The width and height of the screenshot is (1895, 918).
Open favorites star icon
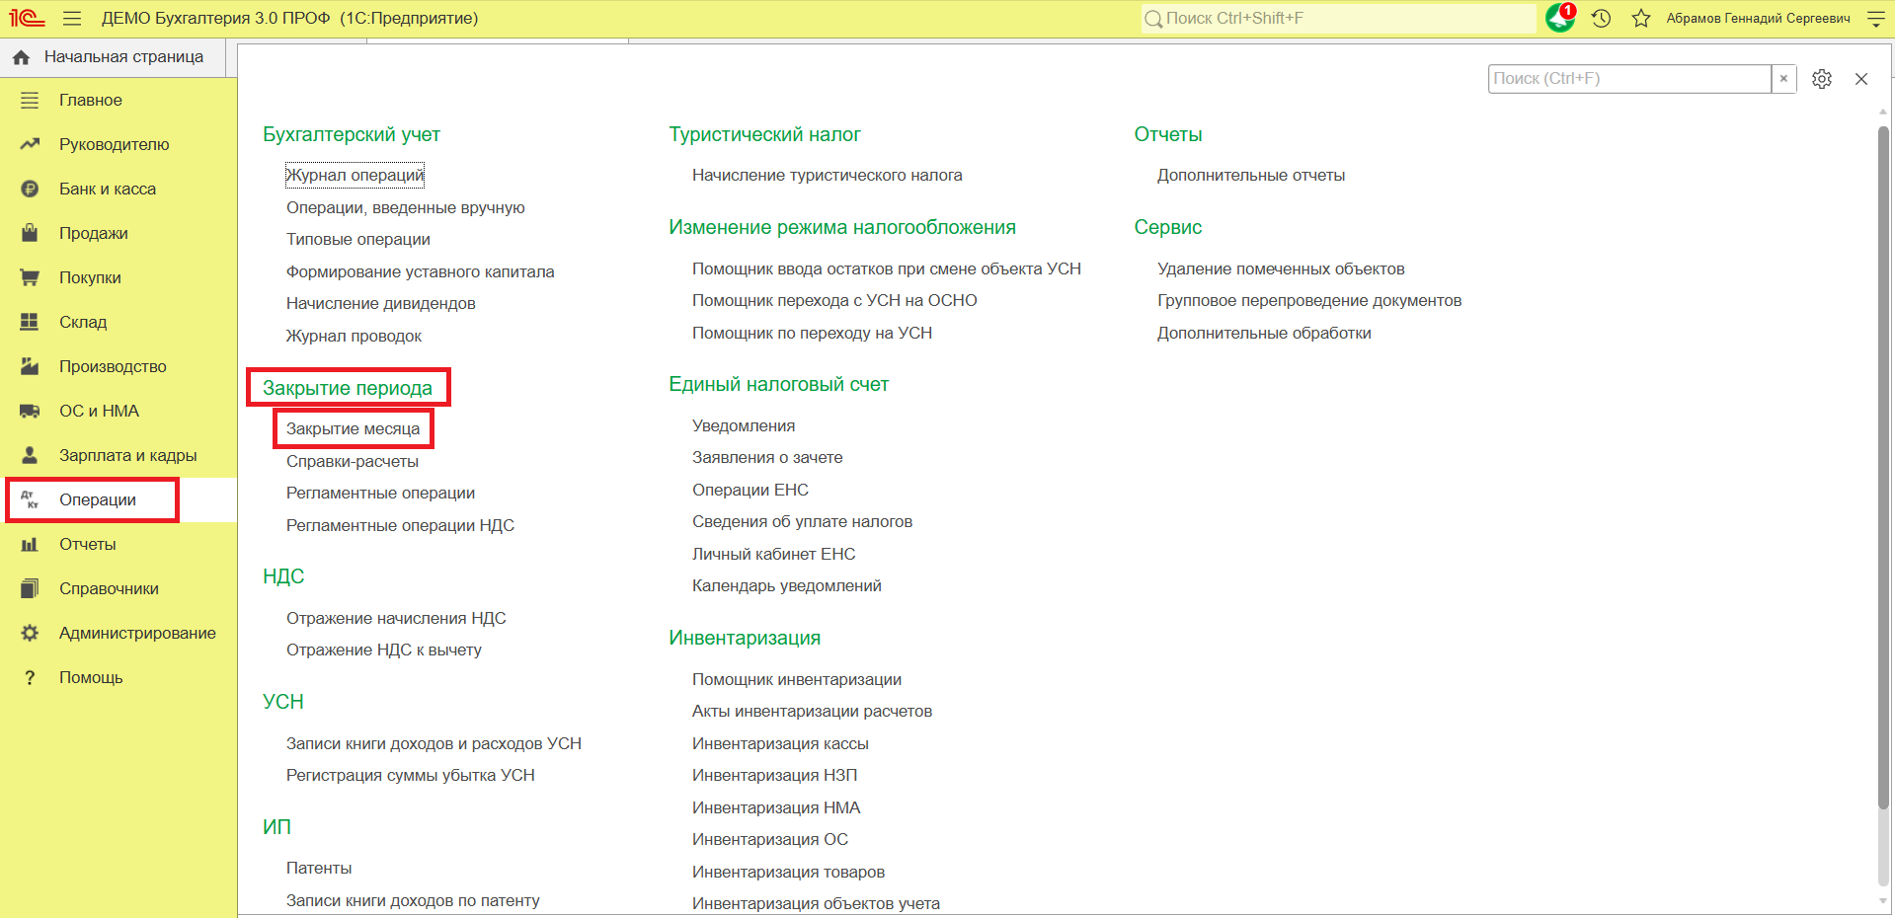click(1641, 18)
